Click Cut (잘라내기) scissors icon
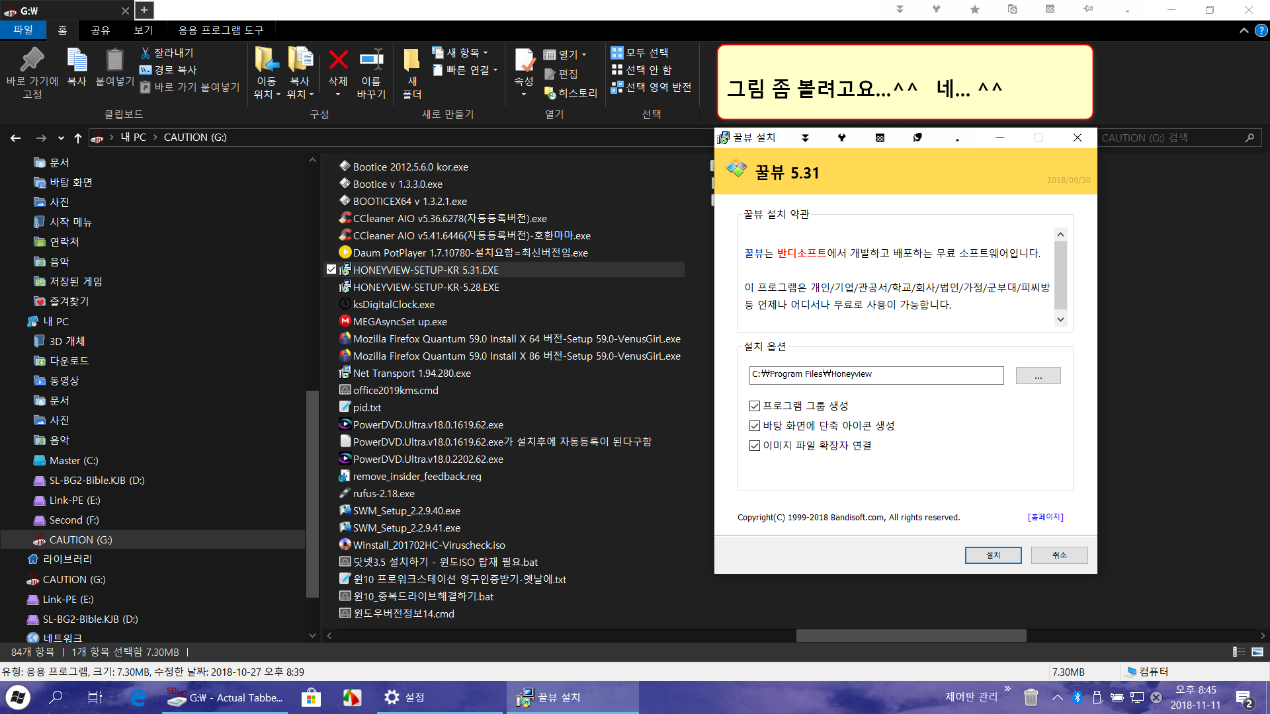The width and height of the screenshot is (1270, 714). [146, 53]
